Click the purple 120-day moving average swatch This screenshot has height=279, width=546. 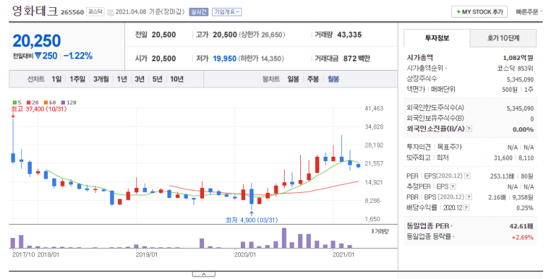coord(63,102)
